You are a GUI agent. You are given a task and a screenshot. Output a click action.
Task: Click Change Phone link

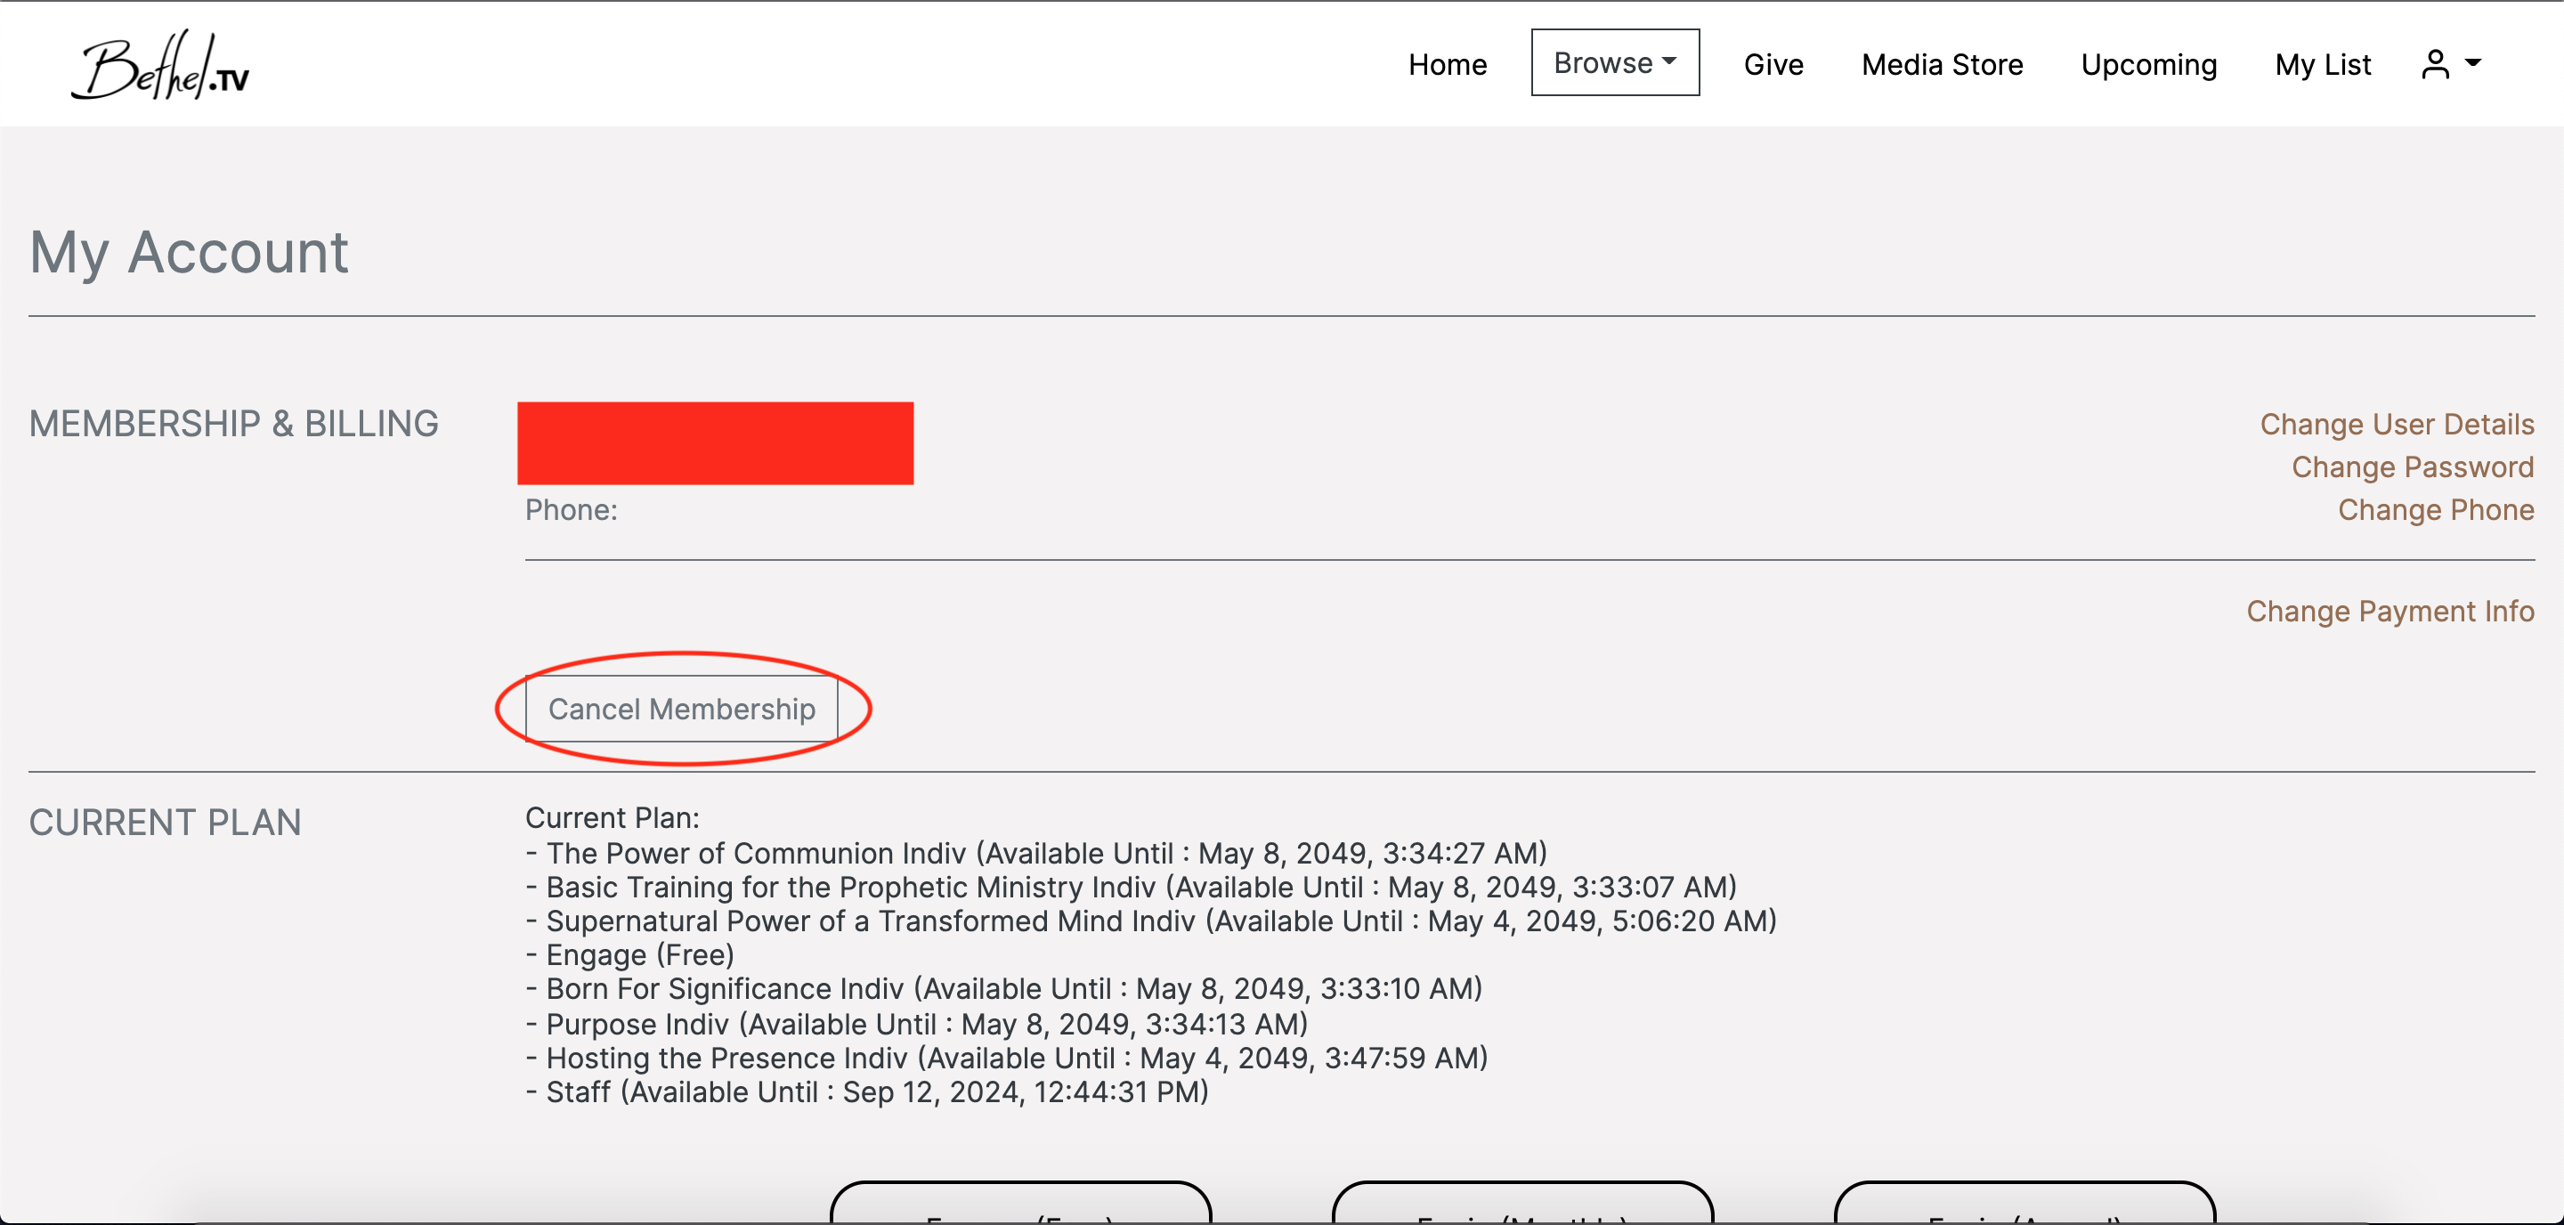click(x=2435, y=509)
